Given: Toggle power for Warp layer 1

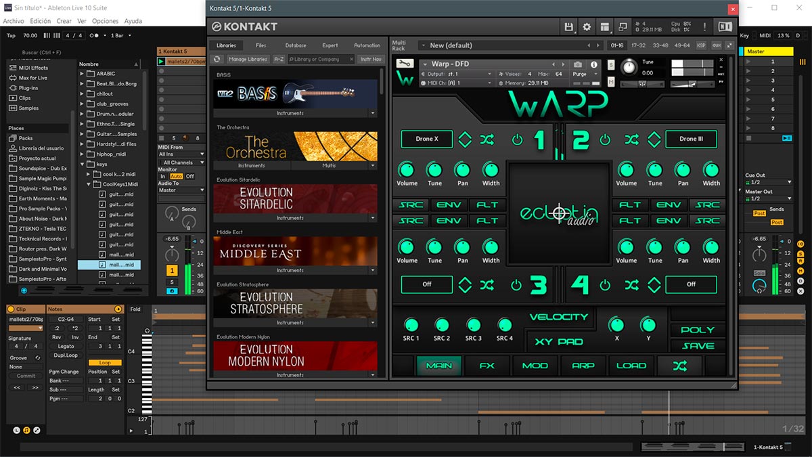Looking at the screenshot, I should tap(518, 139).
